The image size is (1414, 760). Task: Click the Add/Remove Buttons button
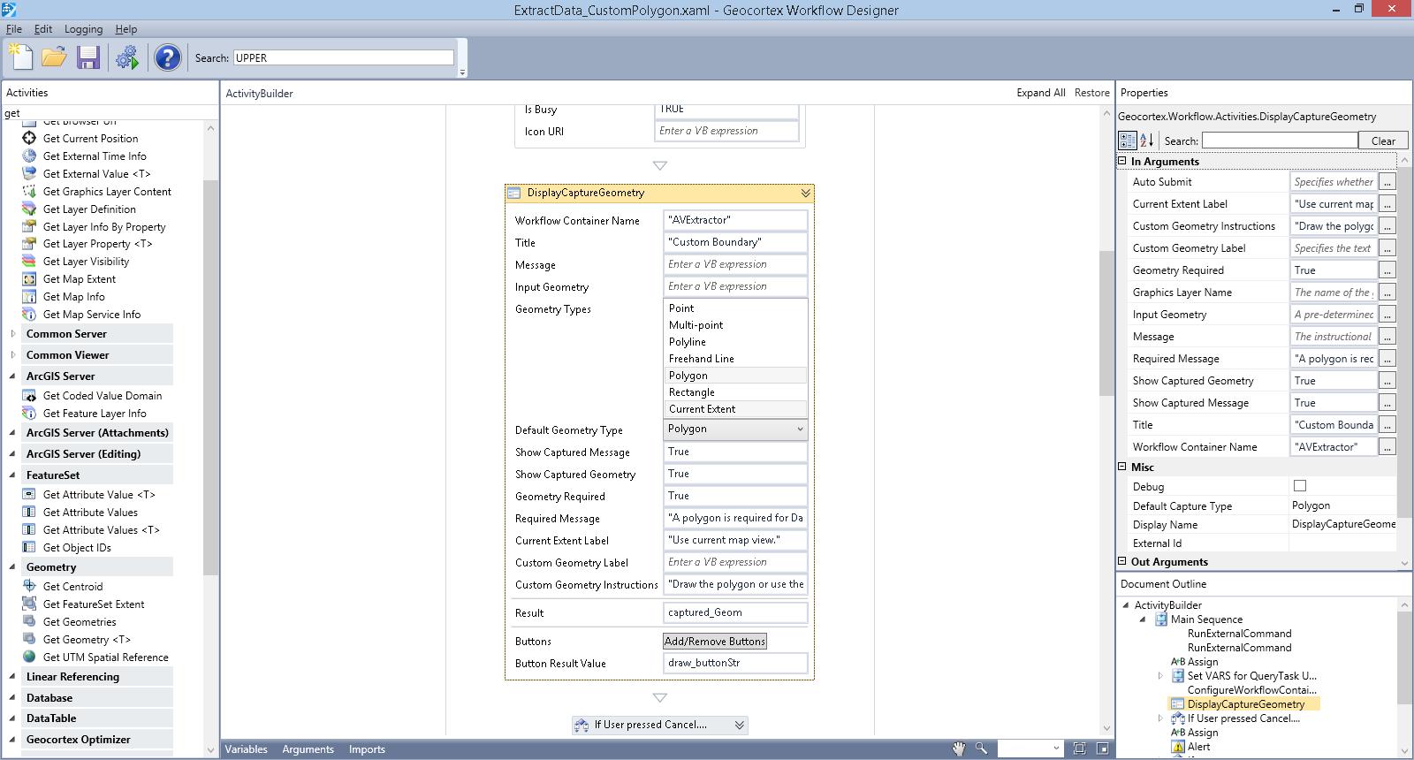[x=715, y=642]
